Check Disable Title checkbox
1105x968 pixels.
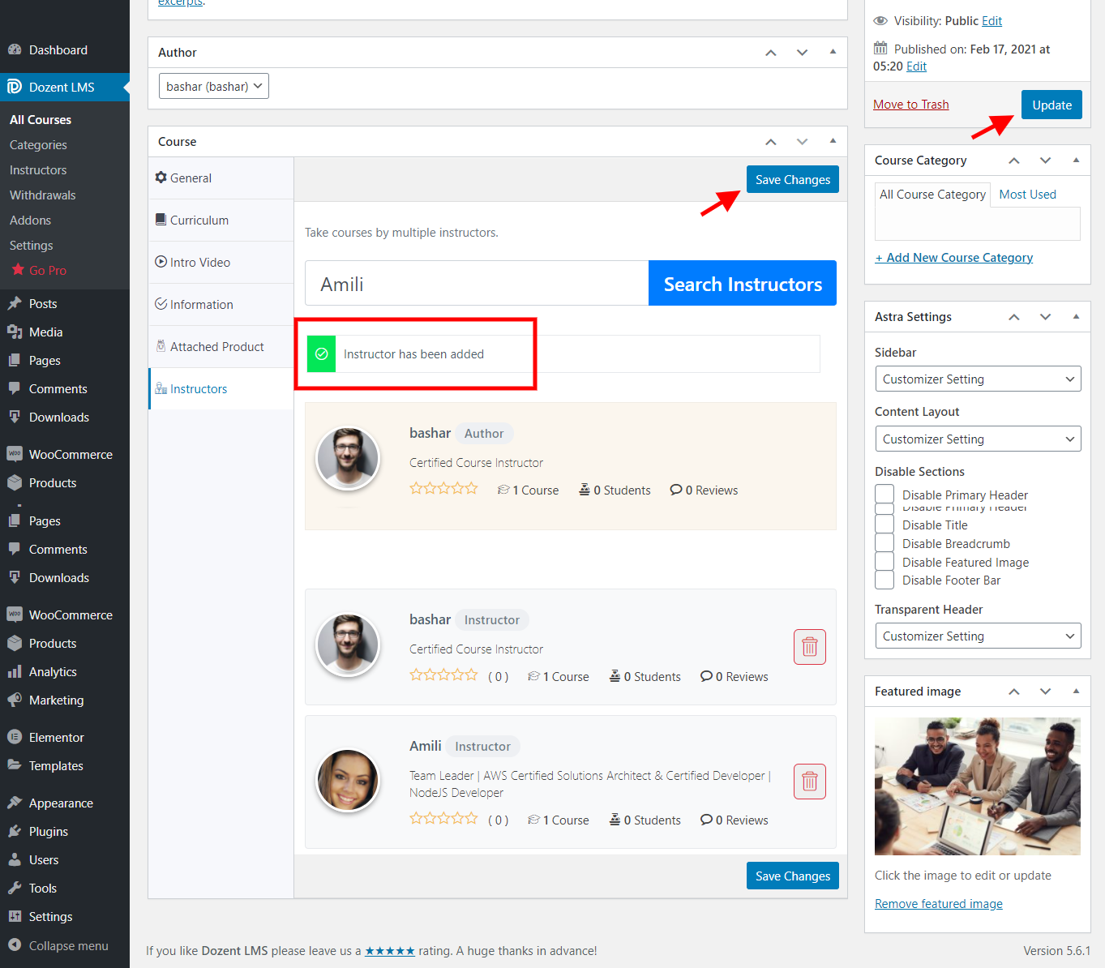(x=884, y=524)
